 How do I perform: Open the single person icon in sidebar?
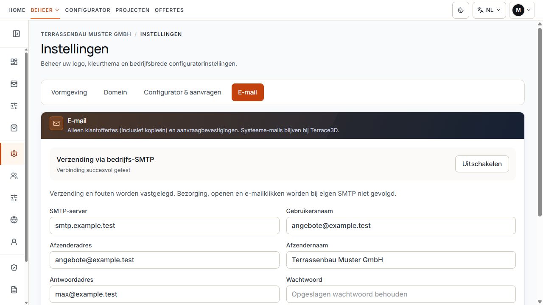[14, 242]
